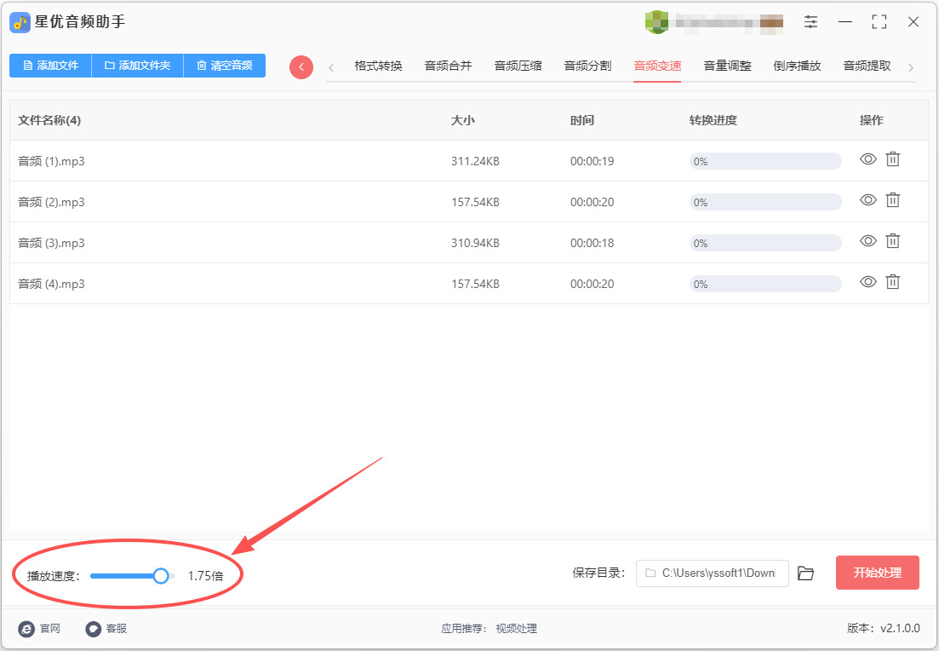The height and width of the screenshot is (651, 939).
Task: Click the 清空音频 button
Action: click(x=225, y=66)
